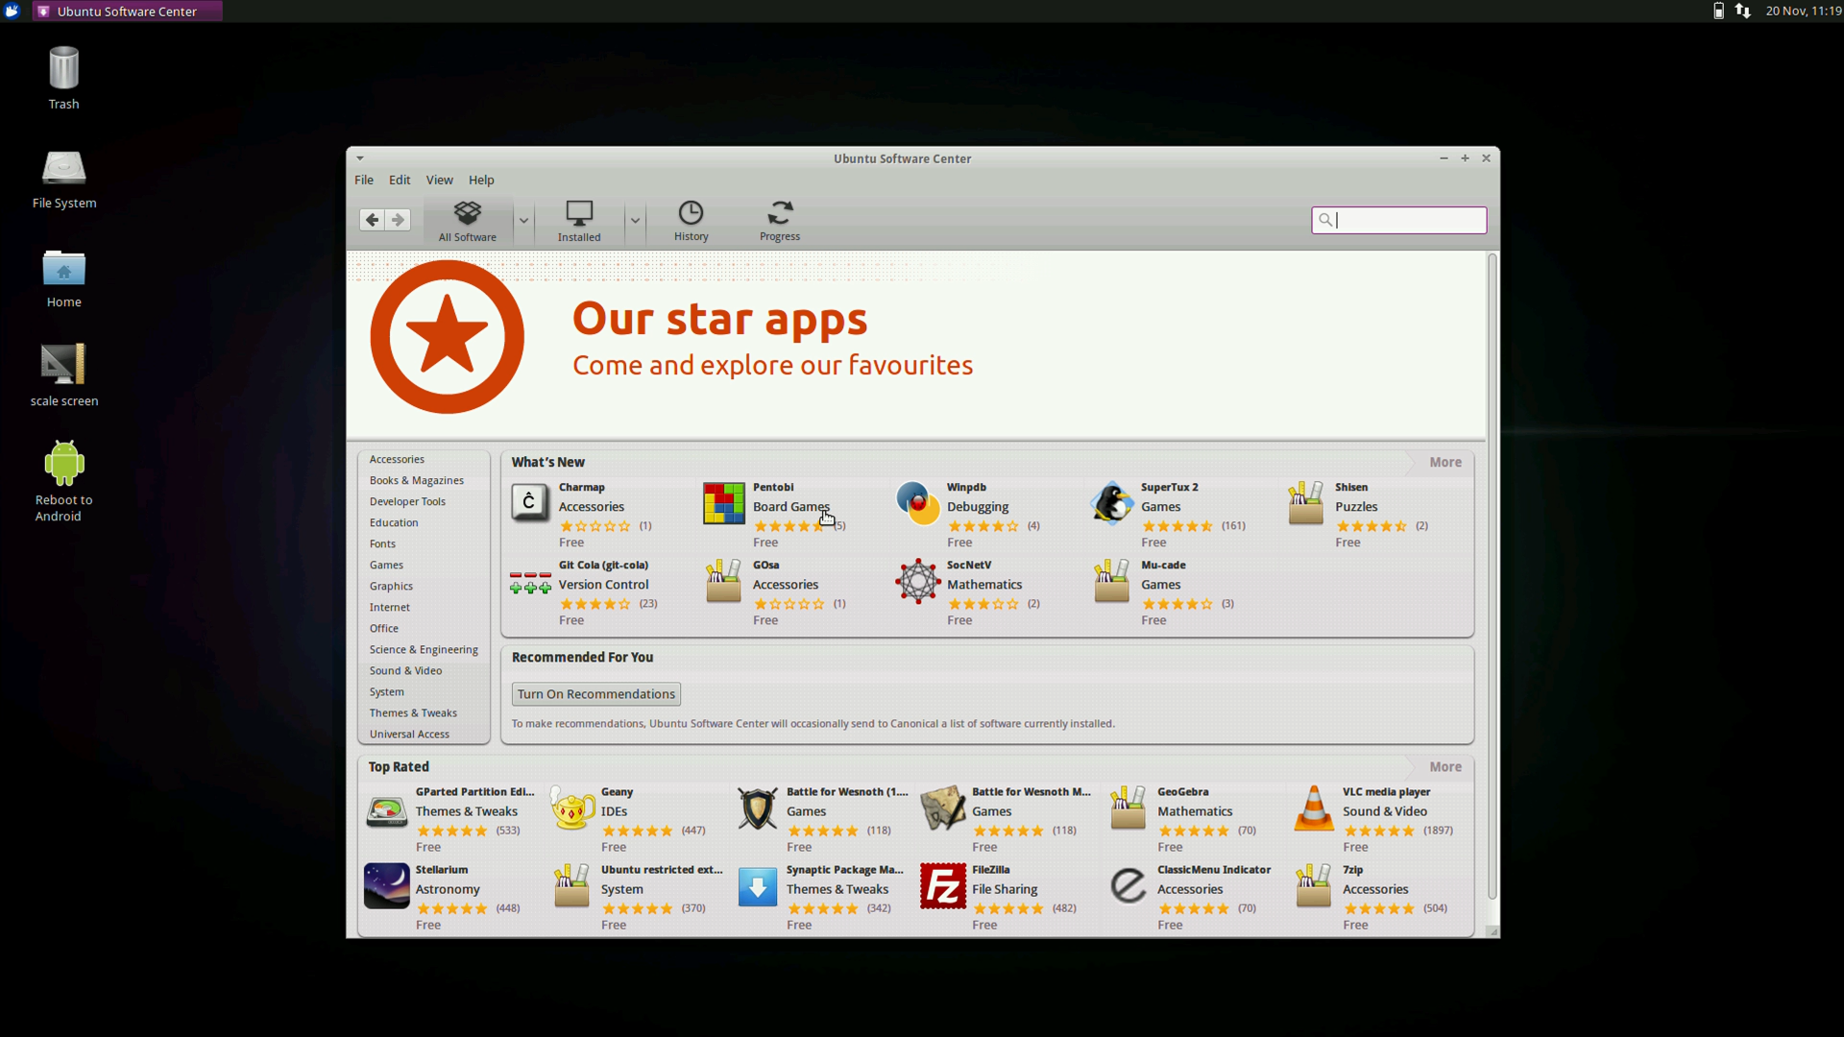This screenshot has width=1844, height=1037.
Task: Turn On Recommendations
Action: (595, 694)
